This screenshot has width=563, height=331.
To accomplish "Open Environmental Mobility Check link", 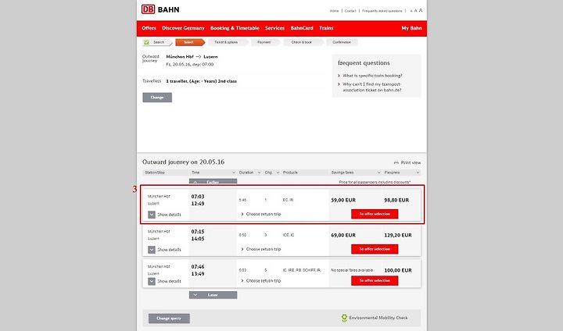I will tap(378, 318).
